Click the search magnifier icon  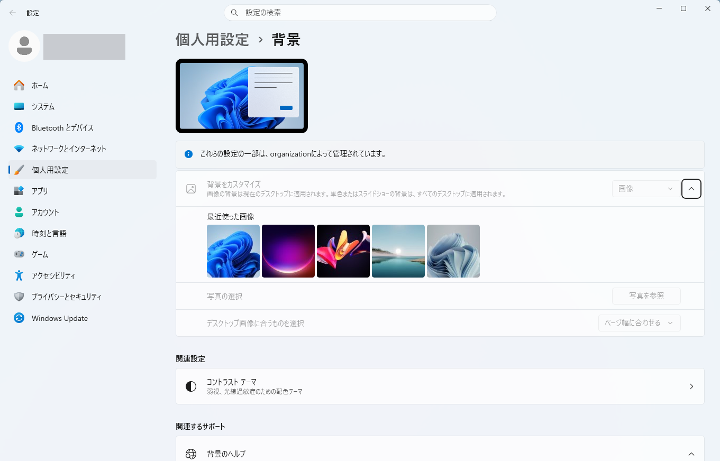(x=235, y=13)
